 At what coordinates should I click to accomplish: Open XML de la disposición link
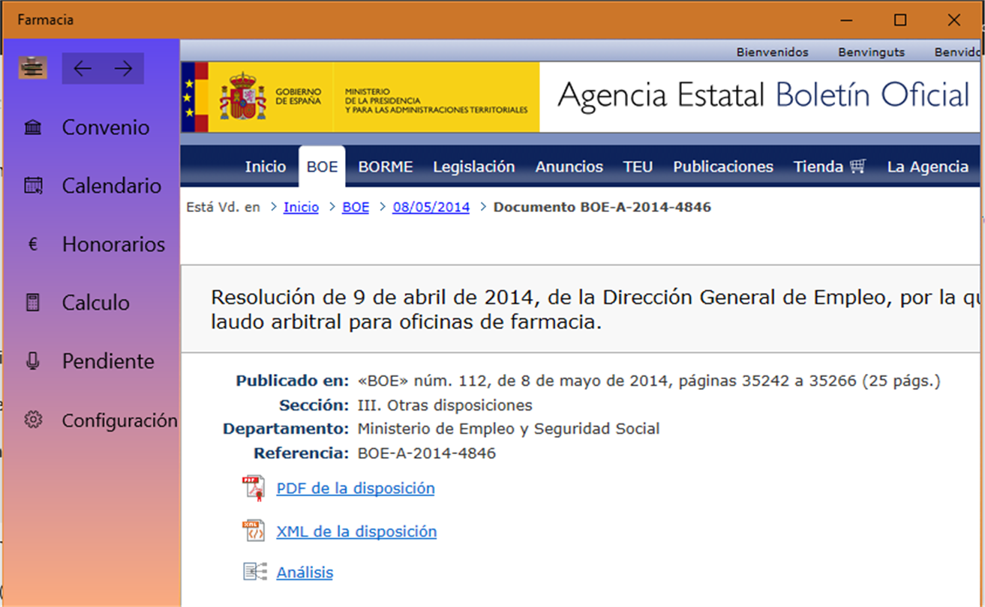(x=356, y=531)
